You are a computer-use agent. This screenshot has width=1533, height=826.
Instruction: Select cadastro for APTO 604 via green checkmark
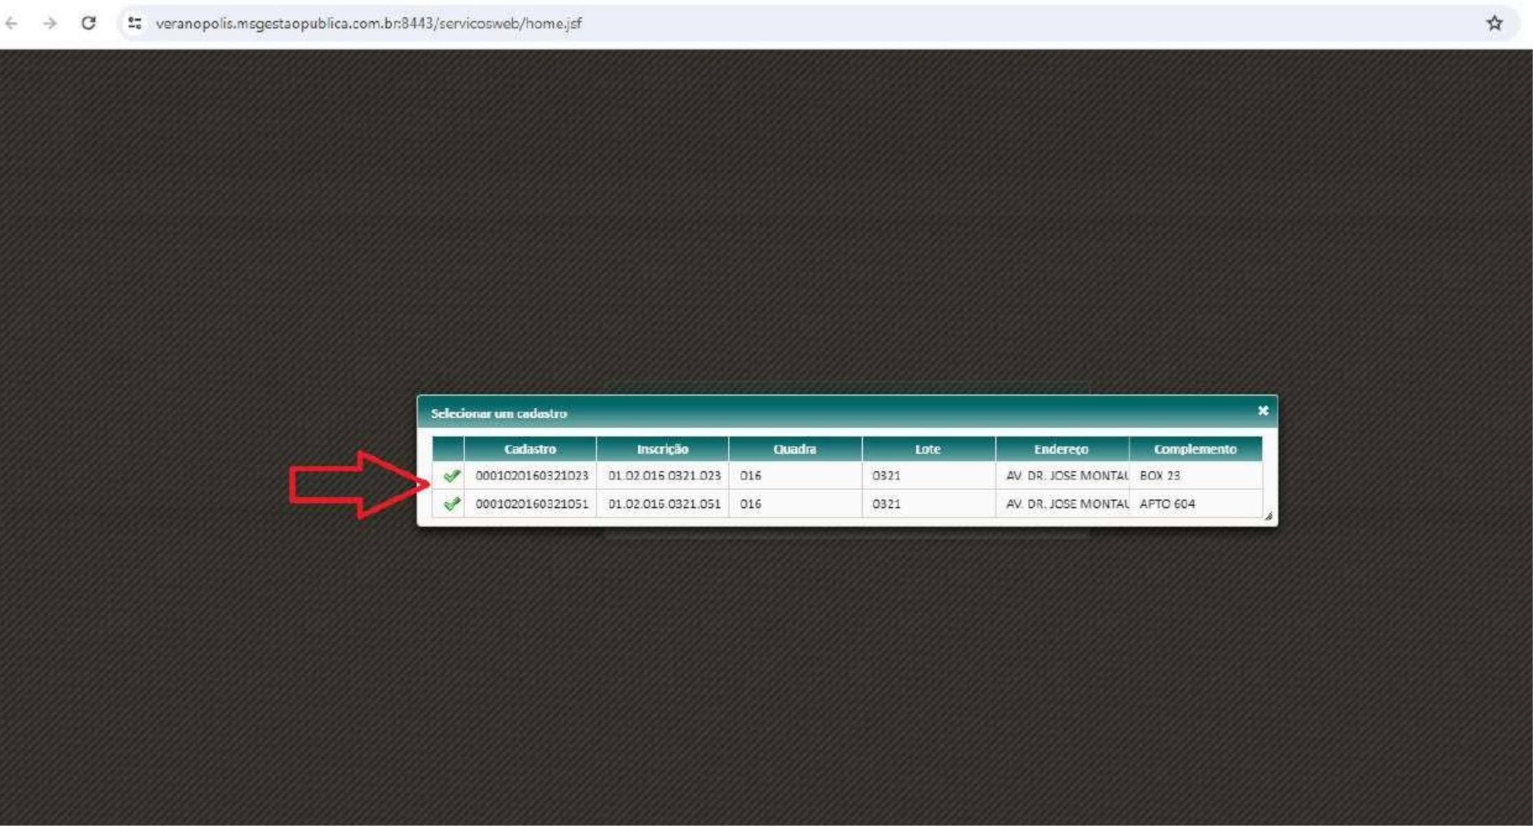pyautogui.click(x=451, y=504)
